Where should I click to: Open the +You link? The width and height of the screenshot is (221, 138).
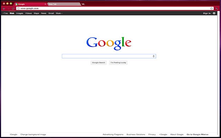(5, 13)
